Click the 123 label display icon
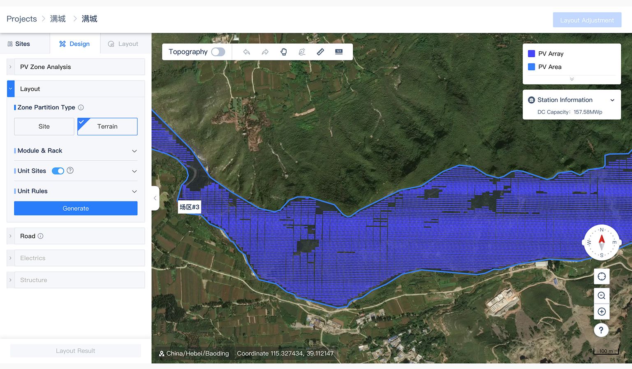Image resolution: width=632 pixels, height=369 pixels. pyautogui.click(x=339, y=52)
